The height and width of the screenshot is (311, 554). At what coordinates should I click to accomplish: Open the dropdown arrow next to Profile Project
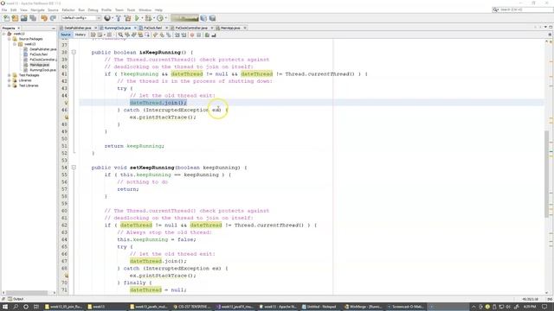pyautogui.click(x=165, y=18)
